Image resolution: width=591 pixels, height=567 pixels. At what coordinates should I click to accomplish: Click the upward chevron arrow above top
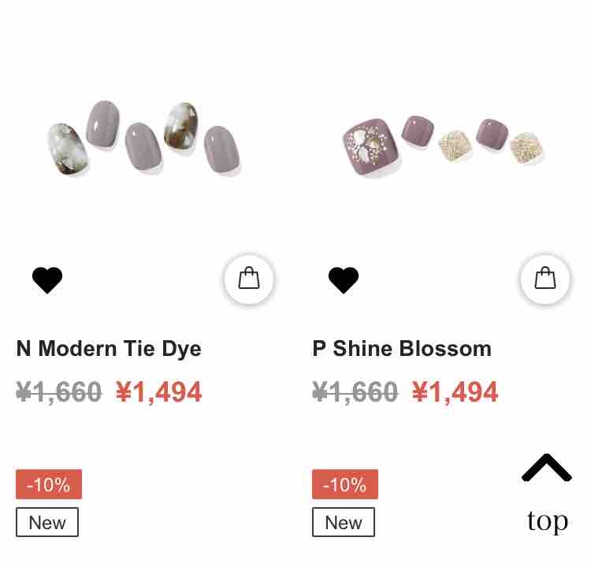[547, 468]
